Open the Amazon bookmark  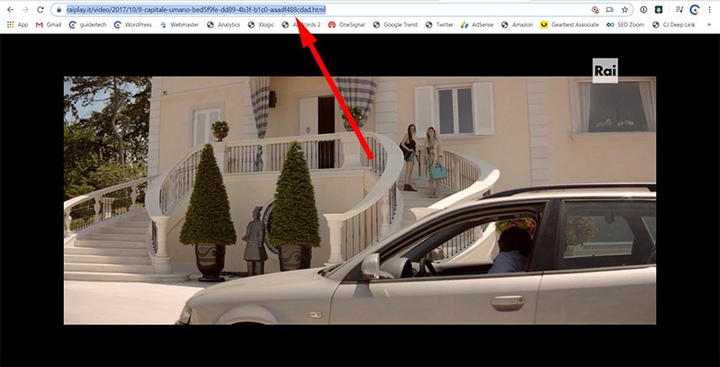pos(517,25)
